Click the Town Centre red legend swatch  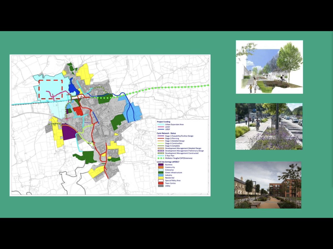click(161, 183)
